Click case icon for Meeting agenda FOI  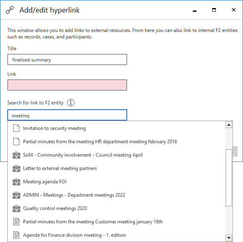pos(16,182)
